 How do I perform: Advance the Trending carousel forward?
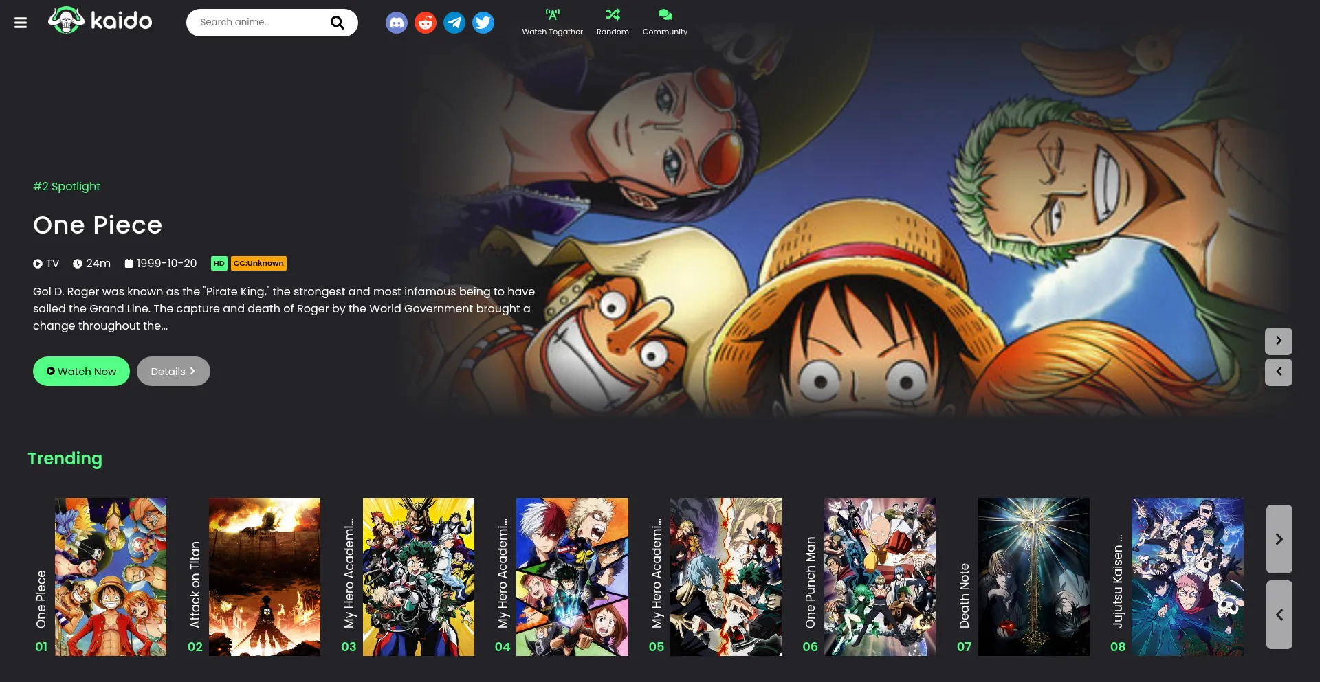click(1279, 539)
